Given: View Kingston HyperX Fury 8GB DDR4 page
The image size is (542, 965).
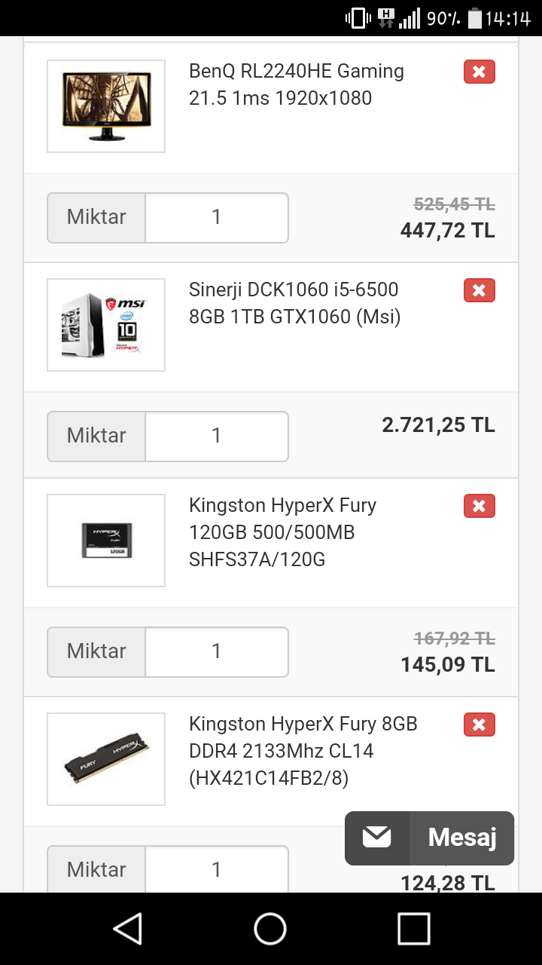Looking at the screenshot, I should click(x=303, y=751).
